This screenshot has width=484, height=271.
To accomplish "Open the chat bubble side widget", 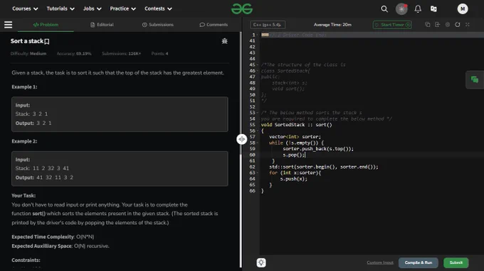I will coord(475,80).
